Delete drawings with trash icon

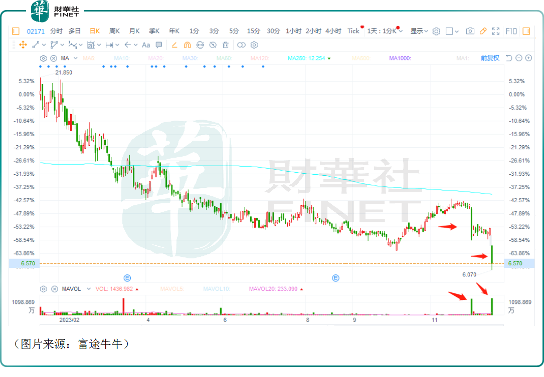[226, 45]
